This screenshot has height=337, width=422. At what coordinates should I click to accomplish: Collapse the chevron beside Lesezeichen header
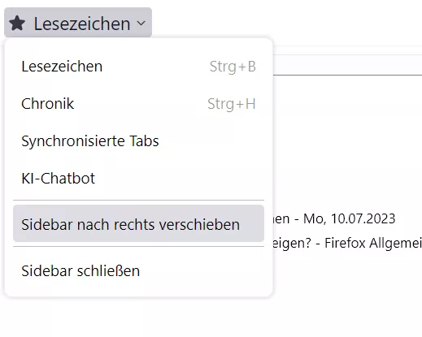(141, 24)
